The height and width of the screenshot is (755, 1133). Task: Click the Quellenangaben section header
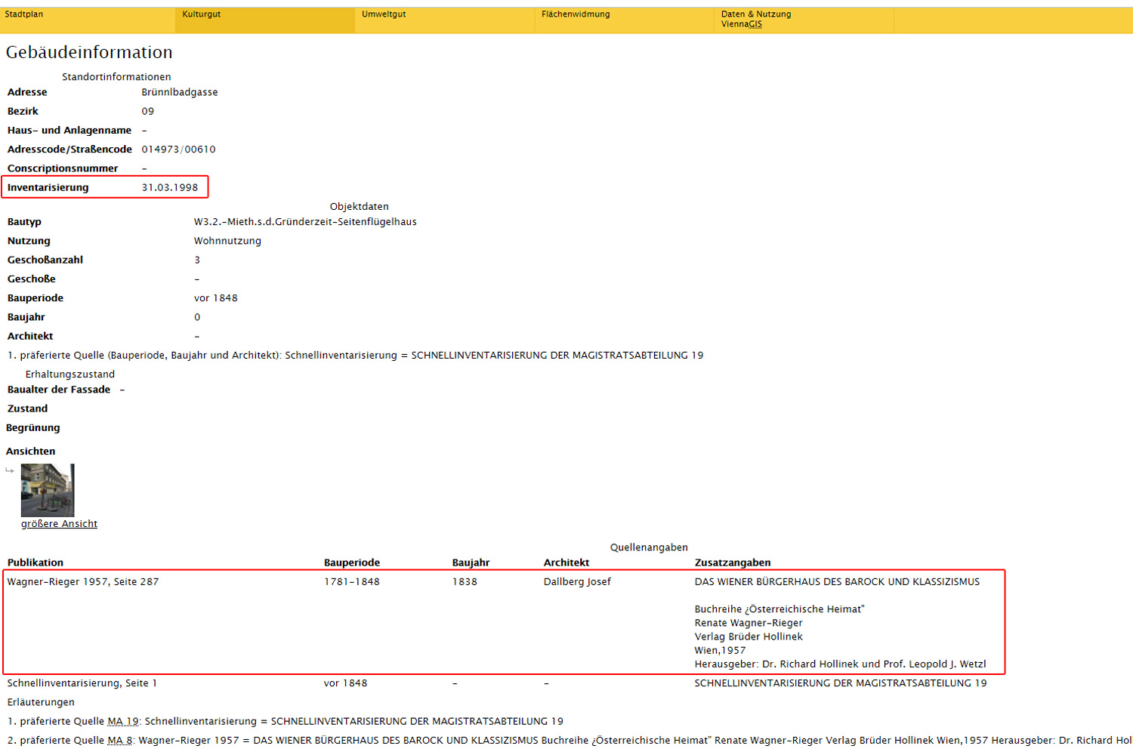tap(649, 547)
